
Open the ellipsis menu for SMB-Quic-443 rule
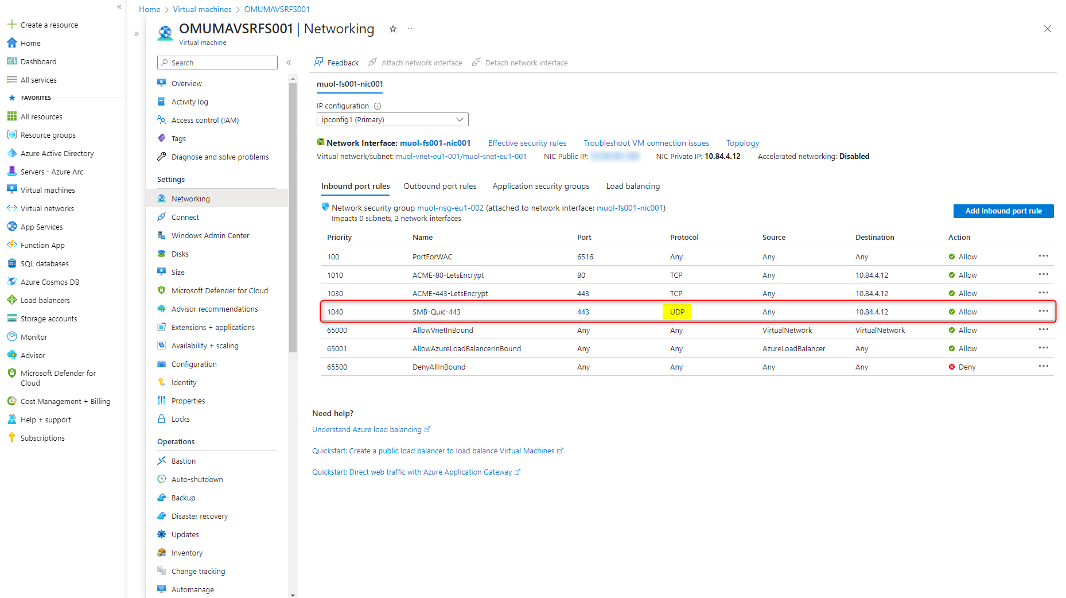[x=1043, y=312]
